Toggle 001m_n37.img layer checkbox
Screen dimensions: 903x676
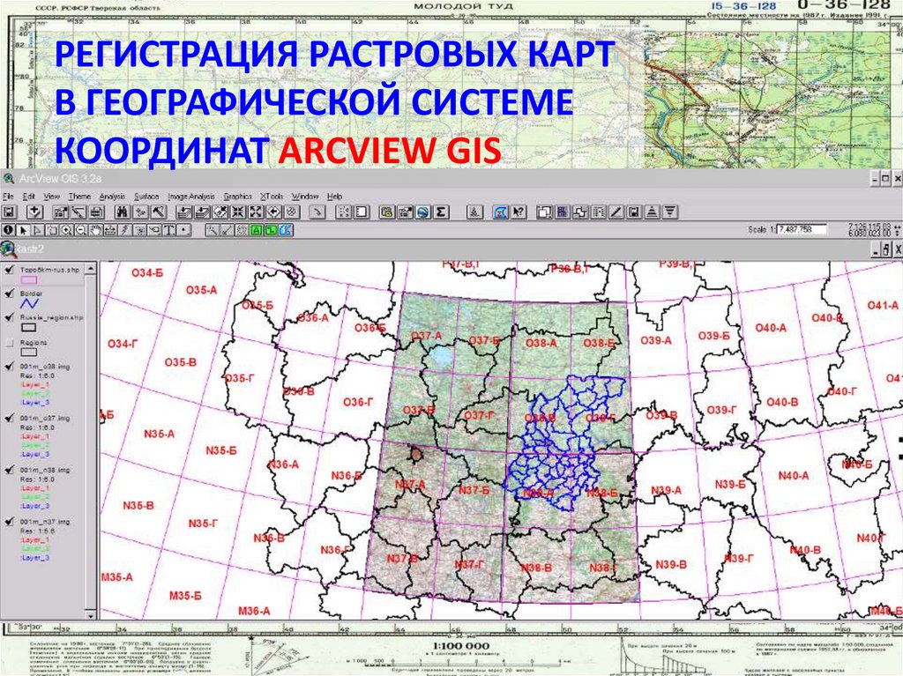9,522
